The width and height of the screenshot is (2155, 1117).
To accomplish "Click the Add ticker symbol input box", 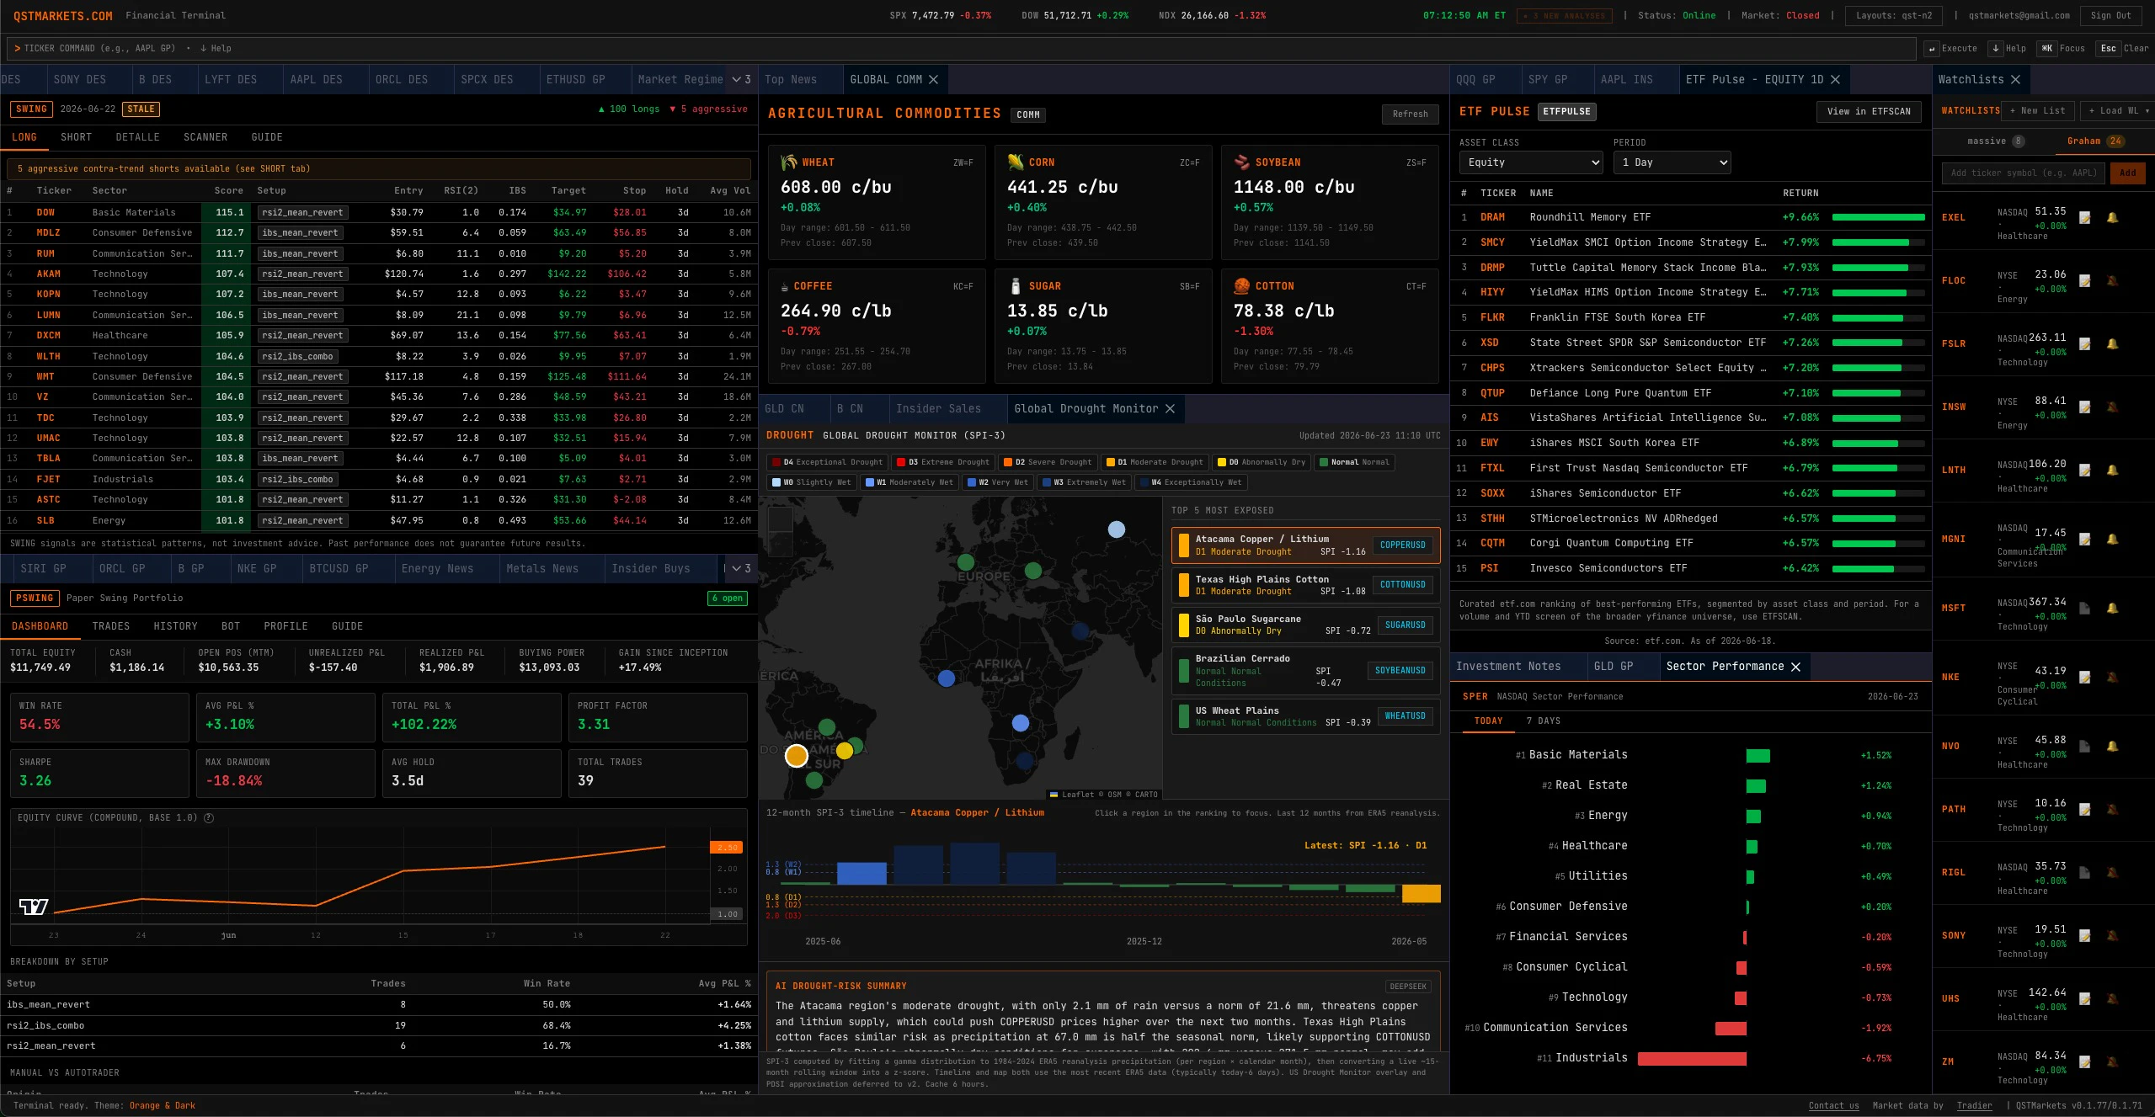I will click(2023, 173).
